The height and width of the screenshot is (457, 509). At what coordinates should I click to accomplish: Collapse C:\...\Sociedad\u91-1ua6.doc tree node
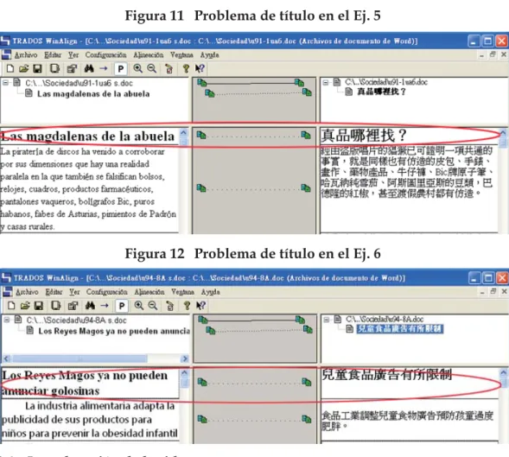pyautogui.click(x=325, y=82)
